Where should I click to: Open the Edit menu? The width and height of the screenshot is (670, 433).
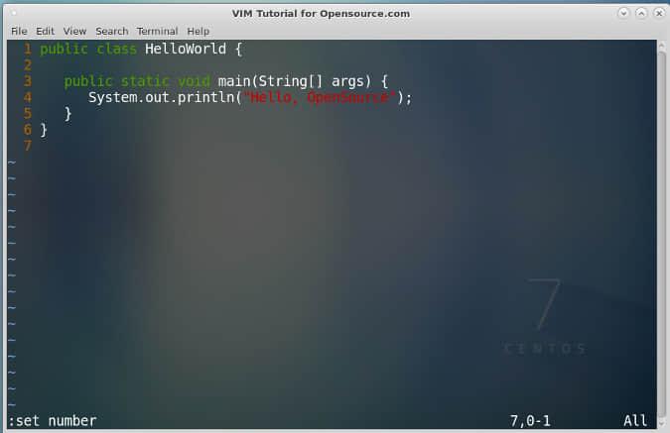pos(45,31)
